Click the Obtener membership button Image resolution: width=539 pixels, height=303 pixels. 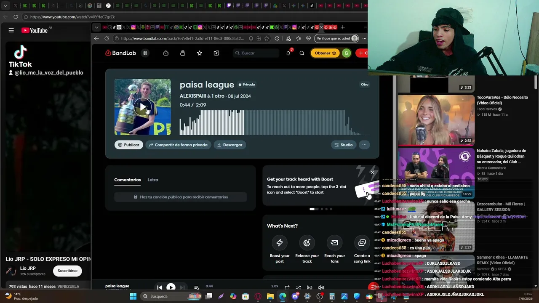tap(325, 53)
